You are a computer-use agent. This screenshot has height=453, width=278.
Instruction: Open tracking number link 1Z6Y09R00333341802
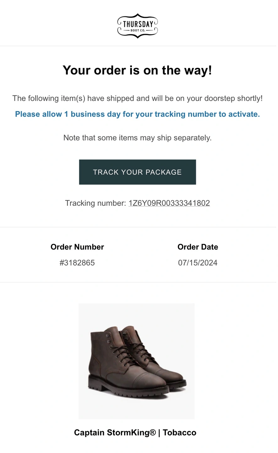tap(169, 203)
